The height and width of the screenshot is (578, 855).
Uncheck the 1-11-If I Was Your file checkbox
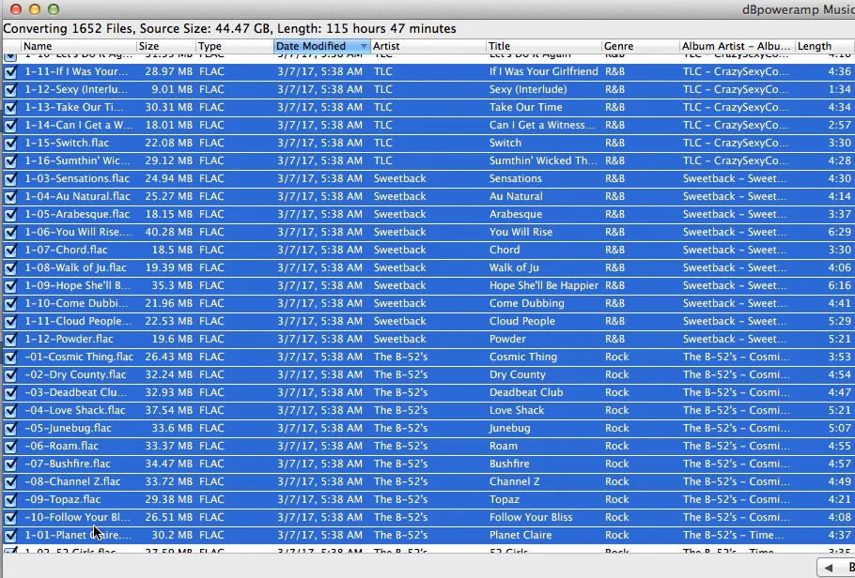click(x=10, y=72)
